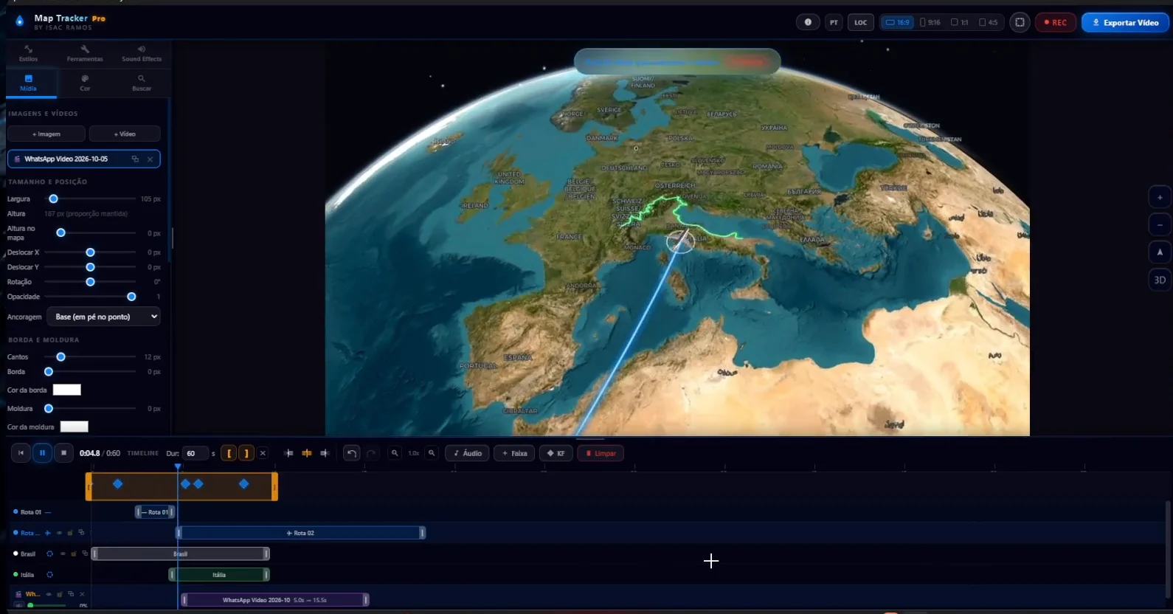Image resolution: width=1173 pixels, height=614 pixels.
Task: Select the 4:5 aspect ratio
Action: tap(989, 23)
